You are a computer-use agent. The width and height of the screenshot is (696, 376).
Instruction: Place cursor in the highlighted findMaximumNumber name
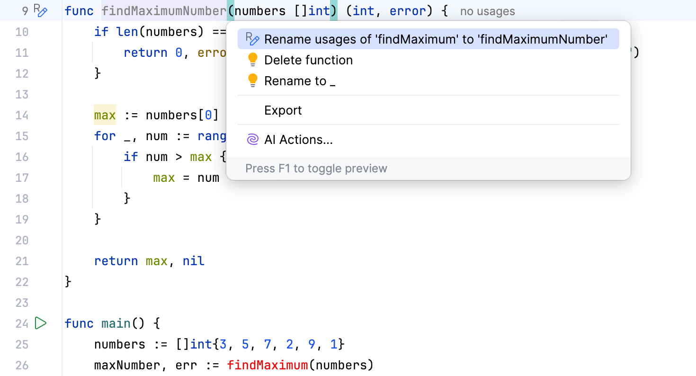click(x=163, y=10)
